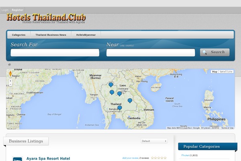Image resolution: width=241 pixels, height=161 pixels.
Task: Open Thailand Business News menu item
Action: click(51, 35)
